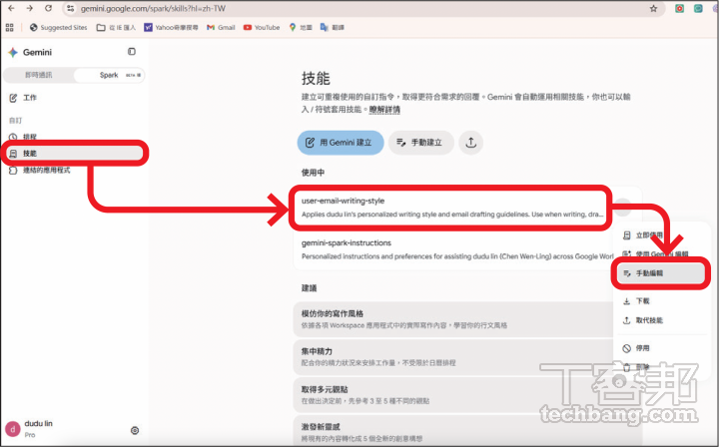
Task: Open the Suggested Sites bookmark
Action: pos(58,28)
